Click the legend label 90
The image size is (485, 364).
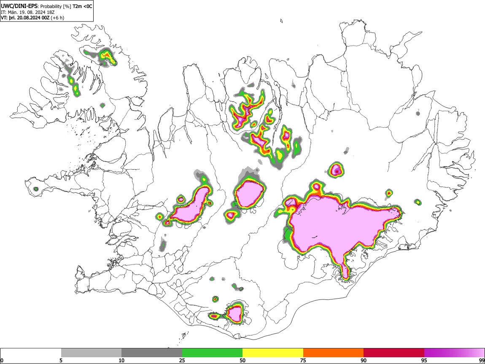tap(364, 360)
